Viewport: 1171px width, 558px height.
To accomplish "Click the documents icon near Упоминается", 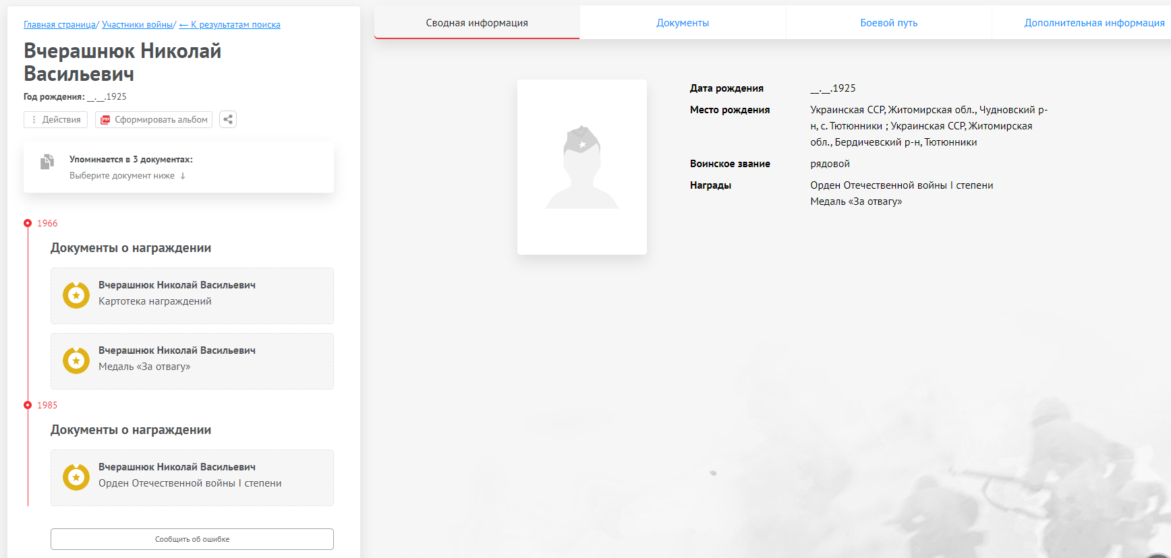I will [47, 162].
